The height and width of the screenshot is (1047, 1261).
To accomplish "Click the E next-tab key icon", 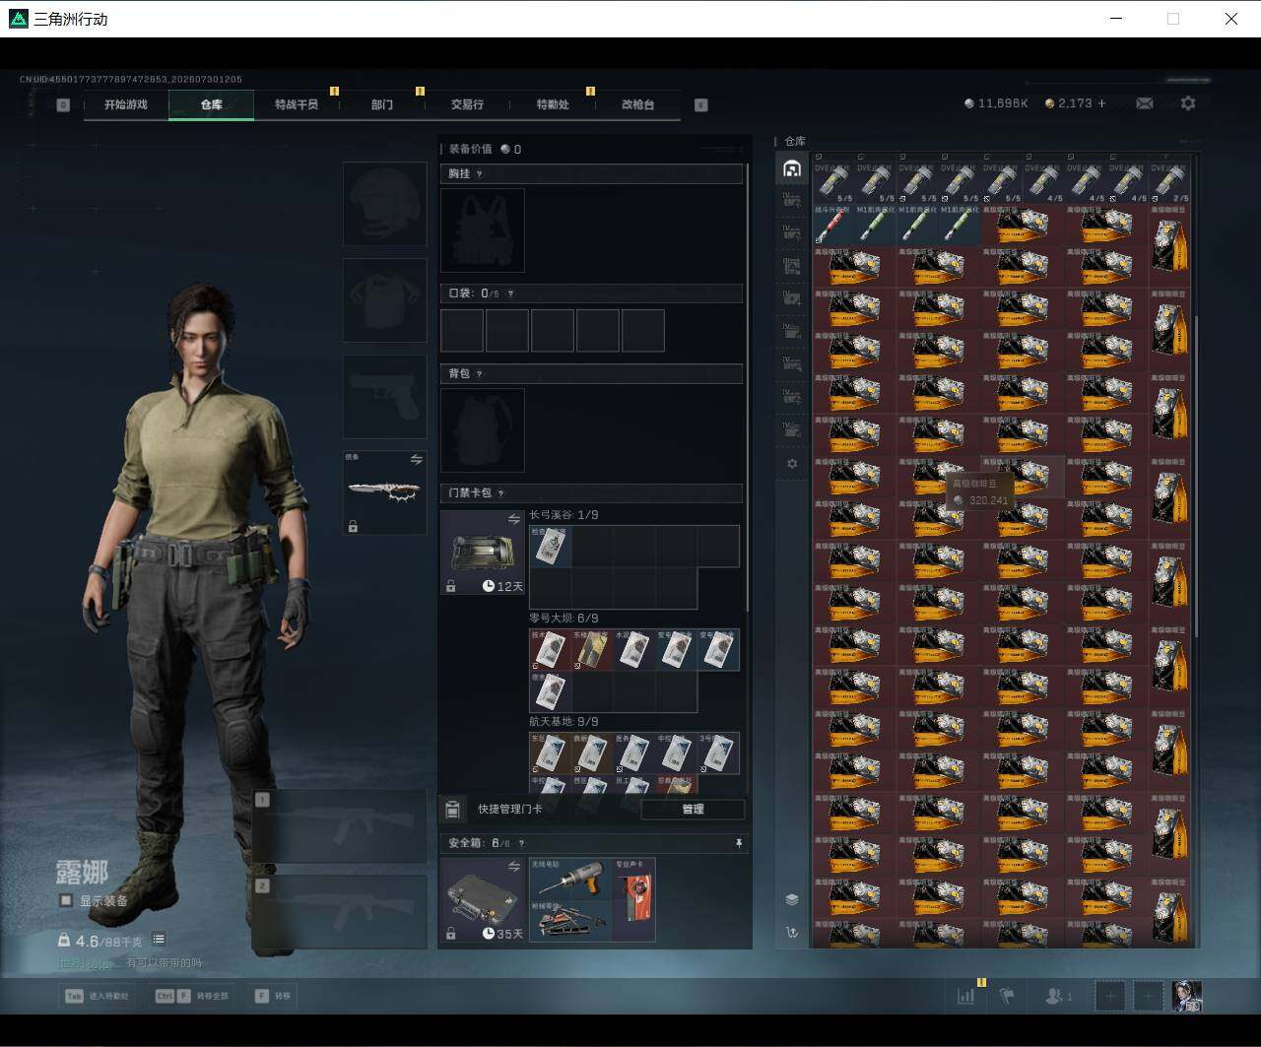I will (x=701, y=104).
